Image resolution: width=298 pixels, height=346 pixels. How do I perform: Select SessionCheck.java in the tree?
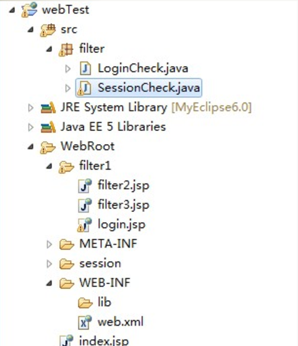tap(138, 88)
